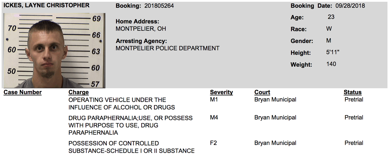
Task: Click the OPERATING VEHICLE UNDER THE INFLUENCE charge
Action: (122, 104)
